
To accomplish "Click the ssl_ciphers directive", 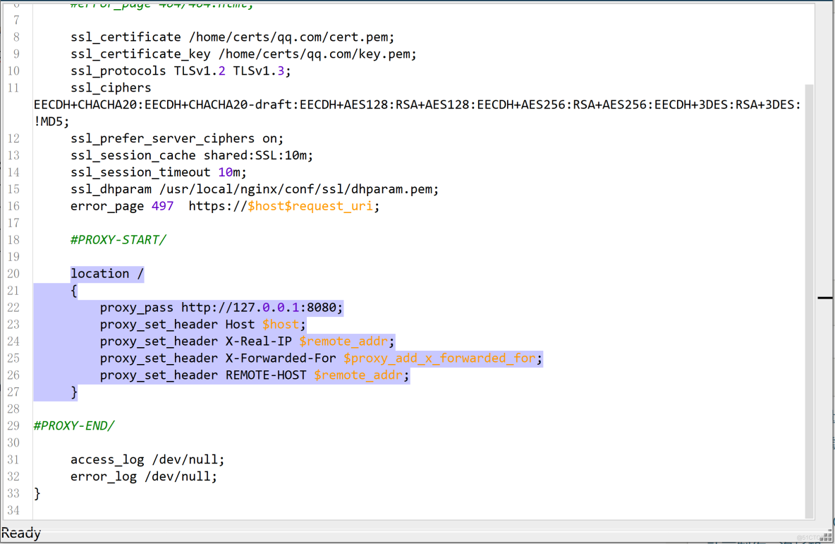I will tap(111, 88).
